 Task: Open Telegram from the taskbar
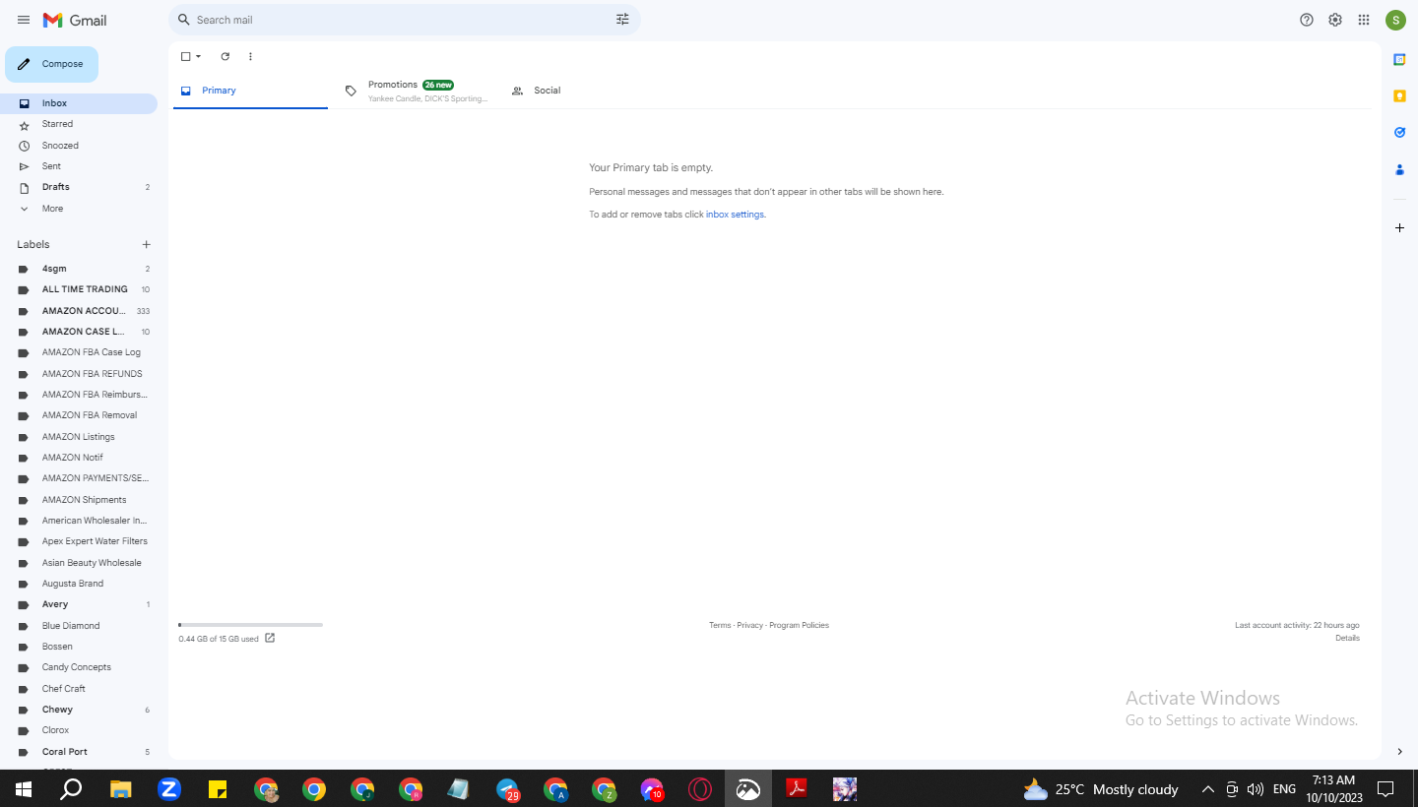508,789
